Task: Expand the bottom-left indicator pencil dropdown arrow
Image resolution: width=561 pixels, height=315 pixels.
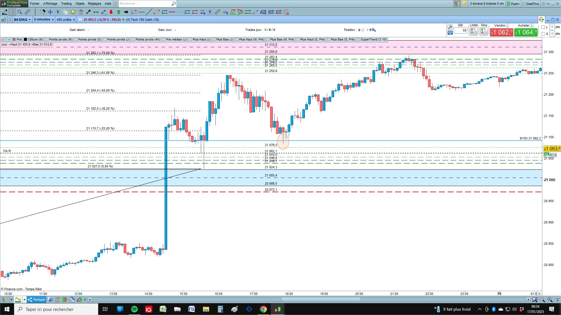Action: (x=11, y=300)
